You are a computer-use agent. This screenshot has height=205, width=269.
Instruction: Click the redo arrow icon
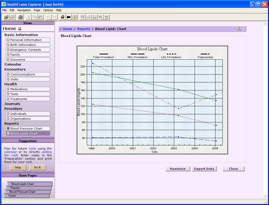click(55, 17)
